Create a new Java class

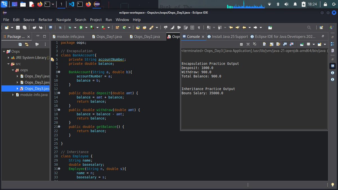pos(124,27)
